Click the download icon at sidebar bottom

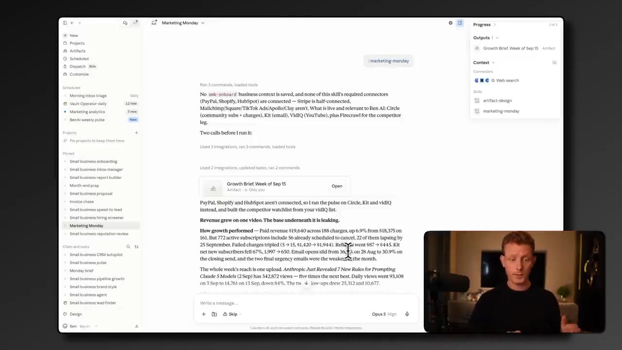tap(137, 326)
